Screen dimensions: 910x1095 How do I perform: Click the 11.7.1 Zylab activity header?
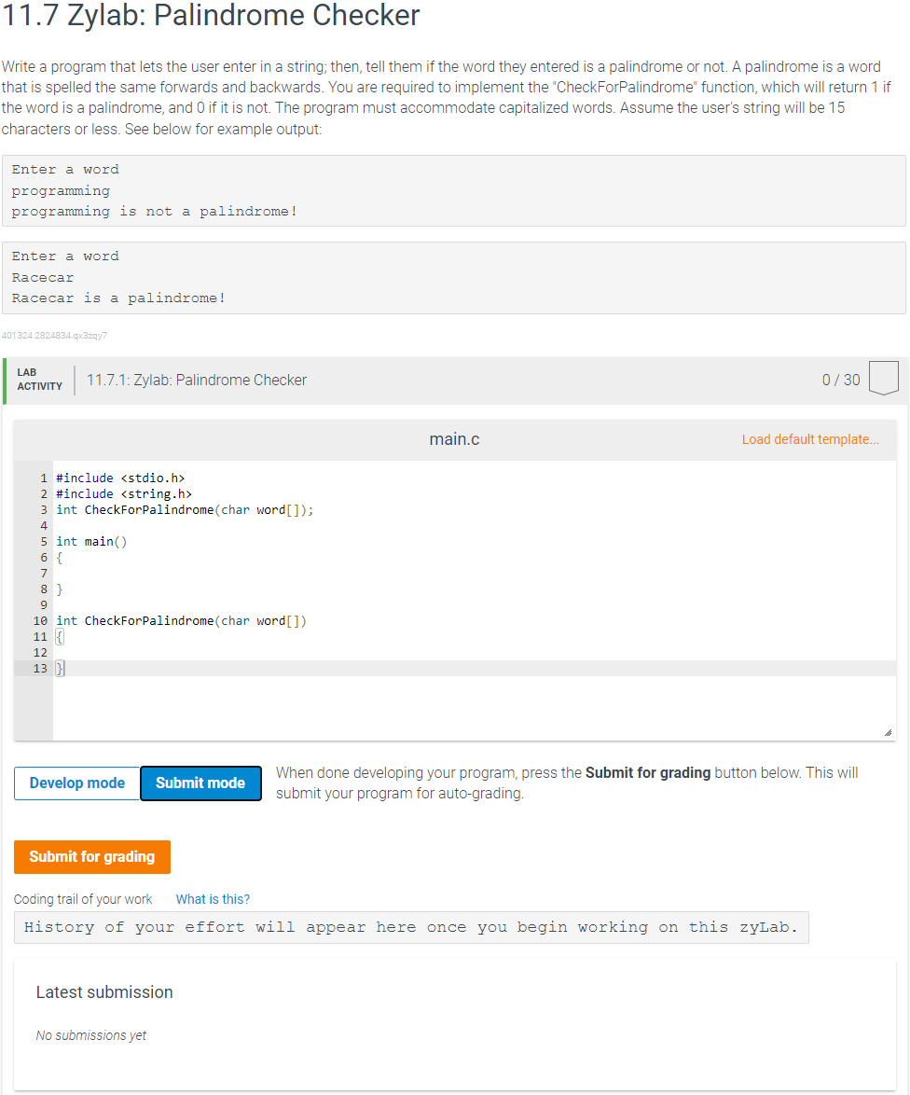tap(196, 380)
